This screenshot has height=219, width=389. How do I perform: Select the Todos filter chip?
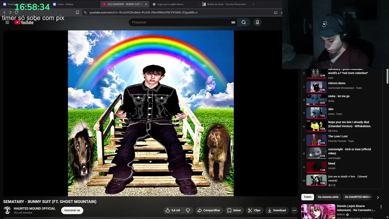(x=308, y=197)
